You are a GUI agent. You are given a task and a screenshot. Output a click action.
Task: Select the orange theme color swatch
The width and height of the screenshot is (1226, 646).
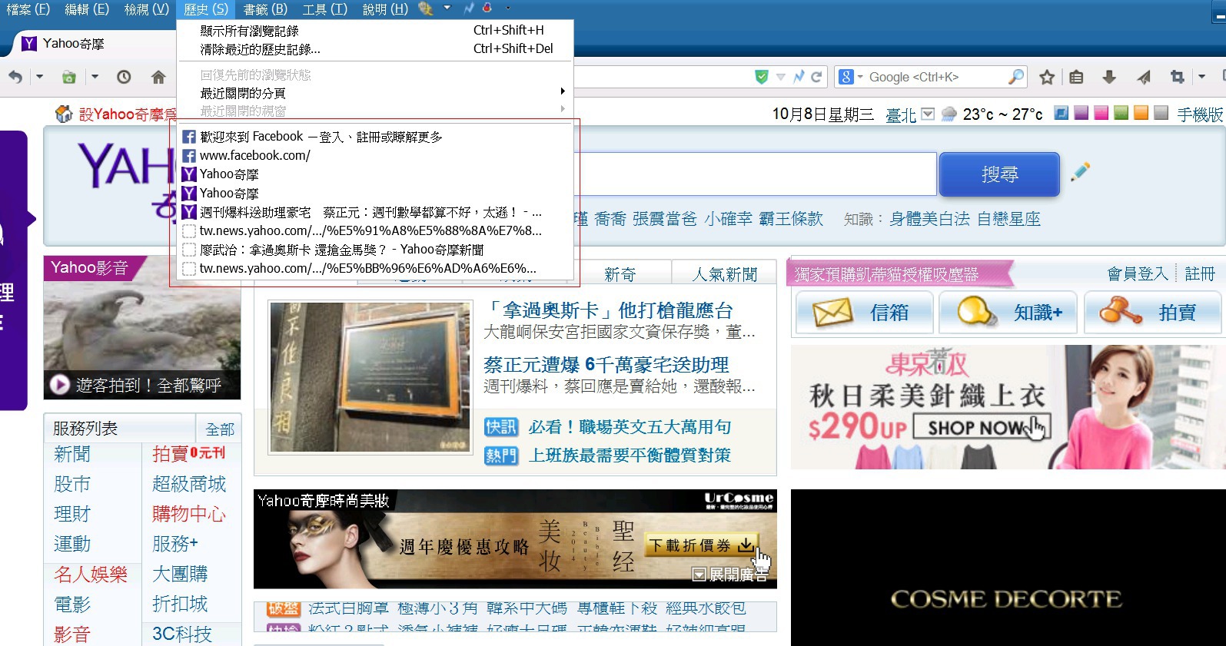tap(1141, 113)
